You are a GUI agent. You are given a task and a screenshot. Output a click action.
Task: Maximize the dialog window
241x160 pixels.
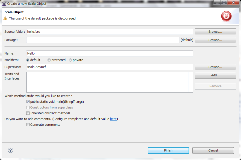click(x=224, y=2)
